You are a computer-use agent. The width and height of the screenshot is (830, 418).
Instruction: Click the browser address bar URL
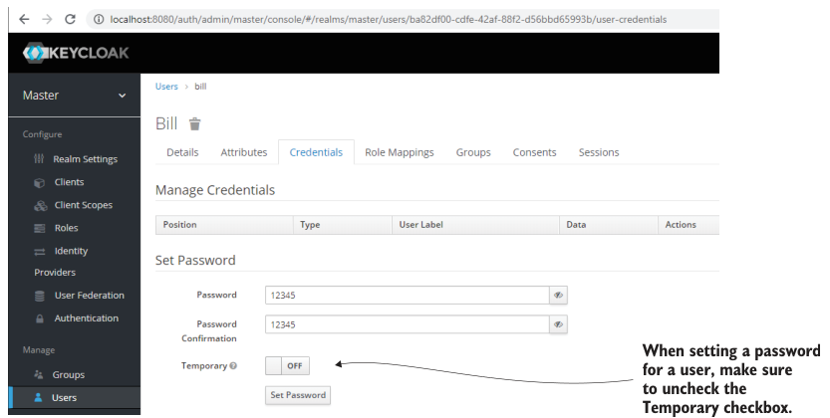point(388,20)
